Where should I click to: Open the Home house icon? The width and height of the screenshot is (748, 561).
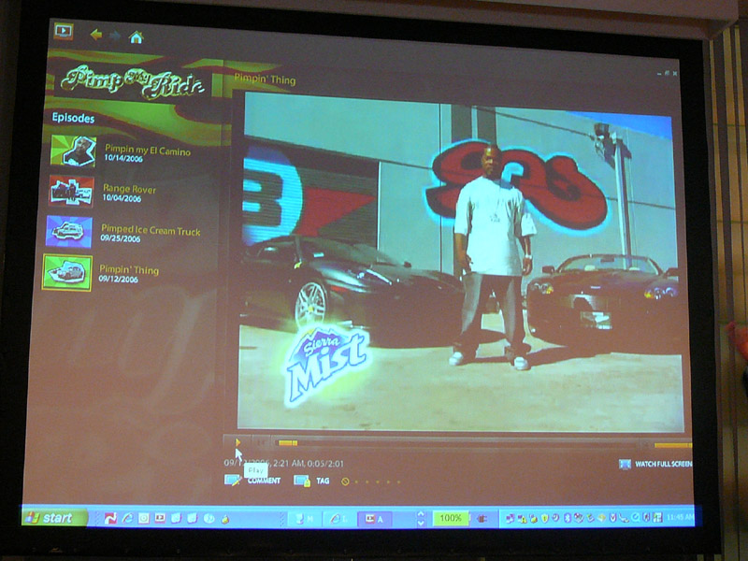pos(136,36)
